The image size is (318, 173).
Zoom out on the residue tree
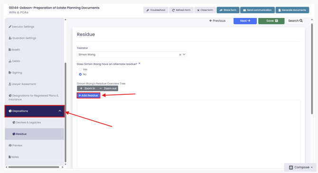[x=108, y=88]
